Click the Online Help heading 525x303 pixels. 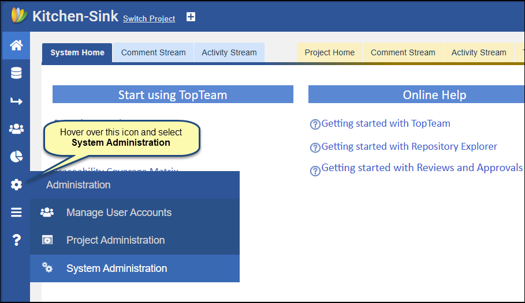tap(434, 94)
